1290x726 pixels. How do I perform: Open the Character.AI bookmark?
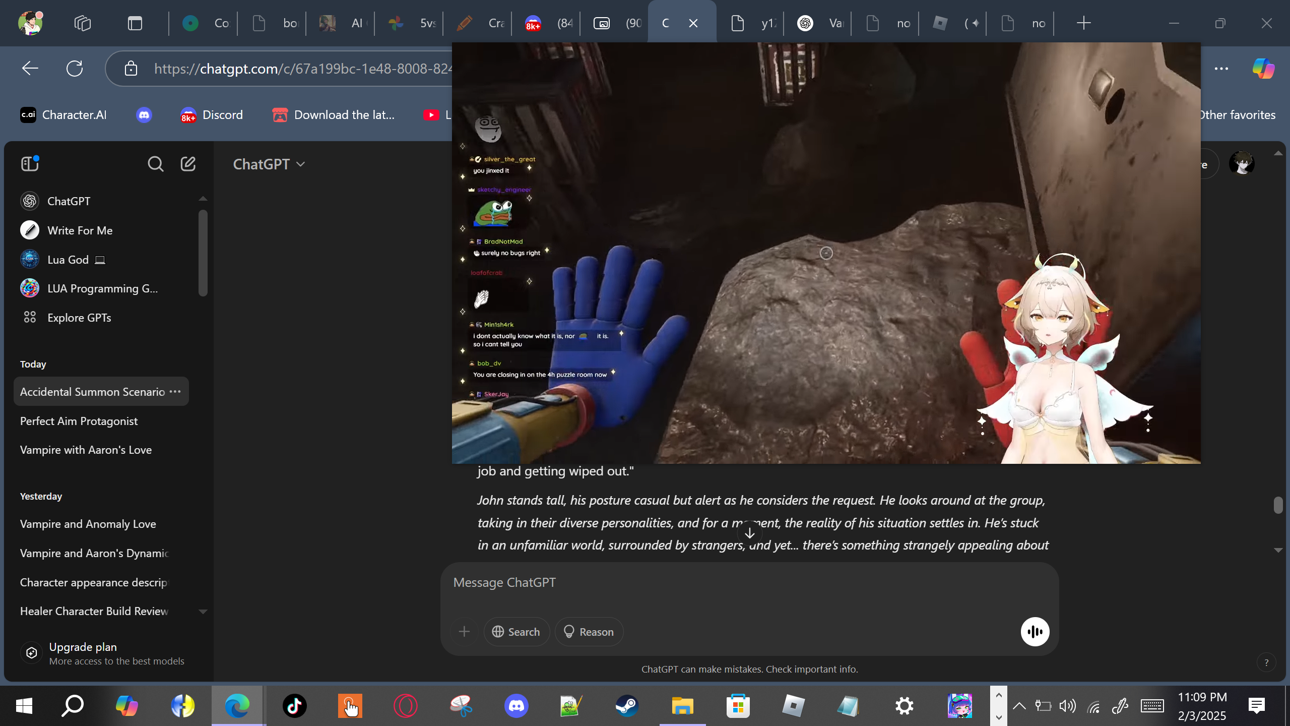coord(63,115)
